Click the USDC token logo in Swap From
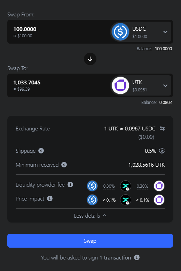 click(x=120, y=32)
